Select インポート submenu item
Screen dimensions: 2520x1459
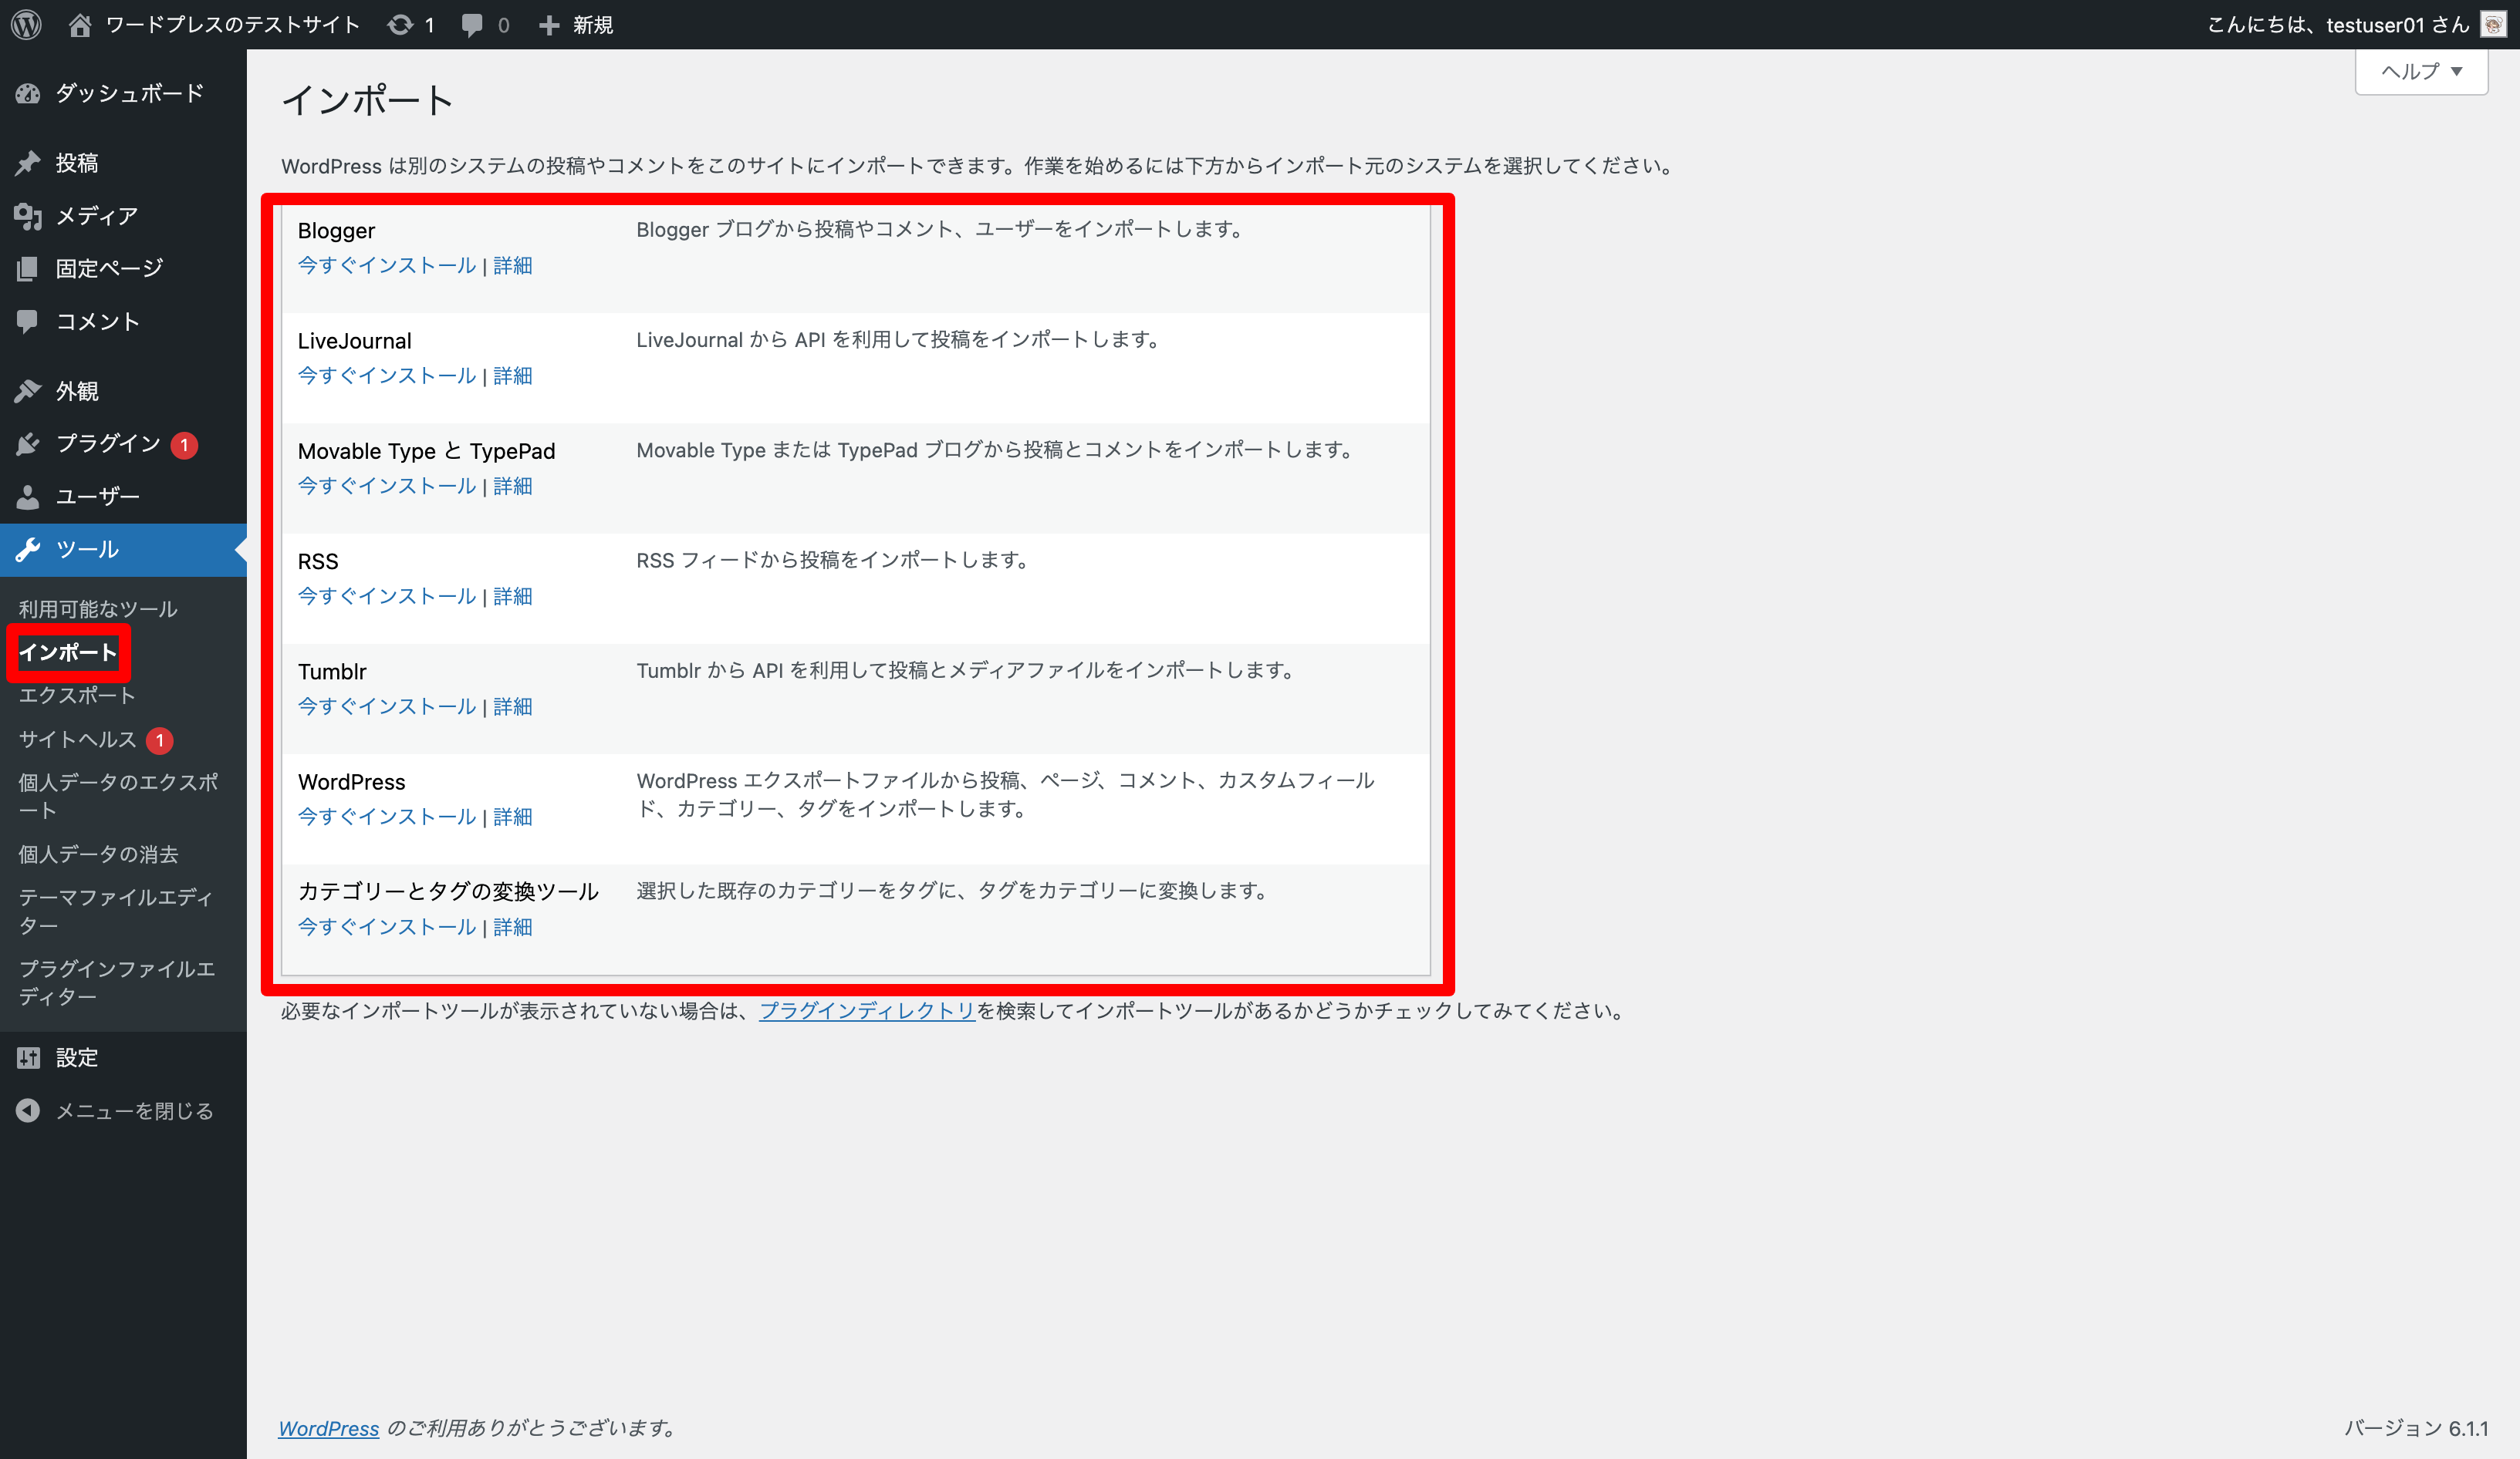tap(68, 652)
